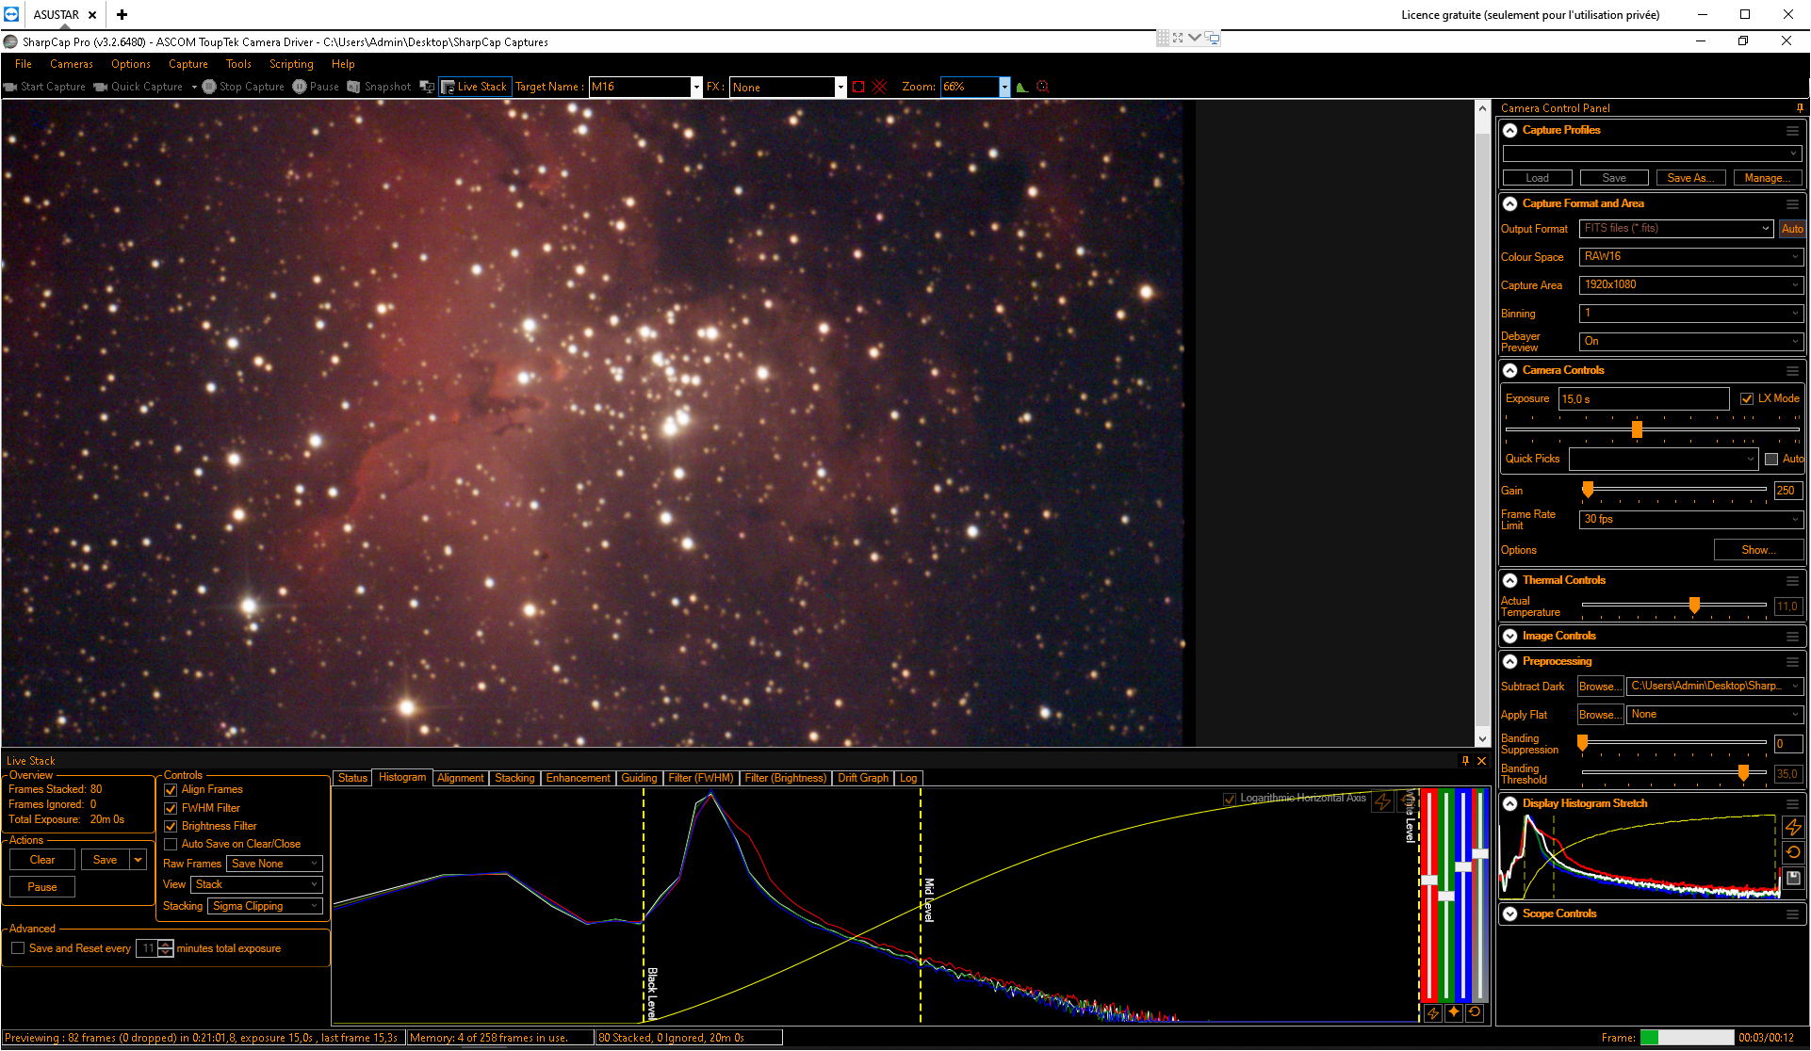1811x1051 pixels.
Task: Uncheck the Align Frames checkbox
Action: pos(171,790)
